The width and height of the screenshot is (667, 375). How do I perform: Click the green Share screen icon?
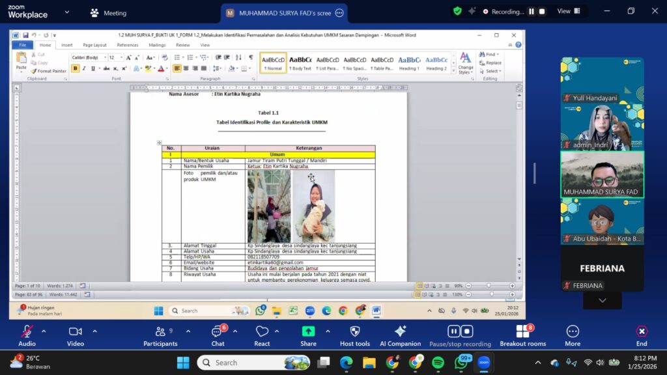point(308,333)
